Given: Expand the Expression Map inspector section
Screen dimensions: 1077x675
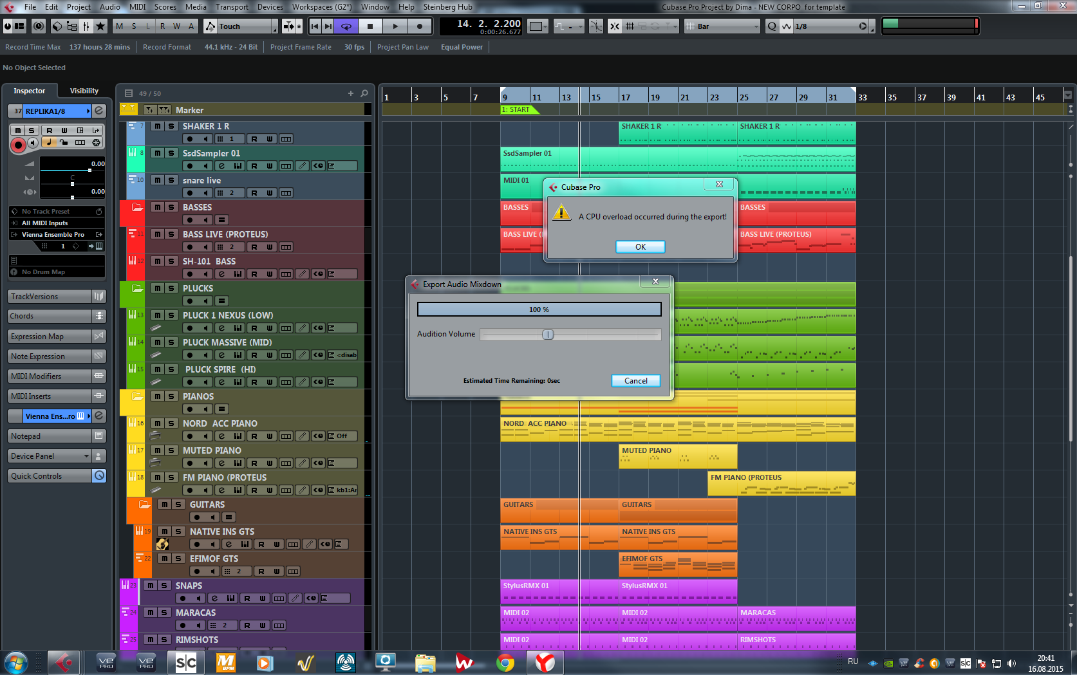Looking at the screenshot, I should click(x=50, y=337).
